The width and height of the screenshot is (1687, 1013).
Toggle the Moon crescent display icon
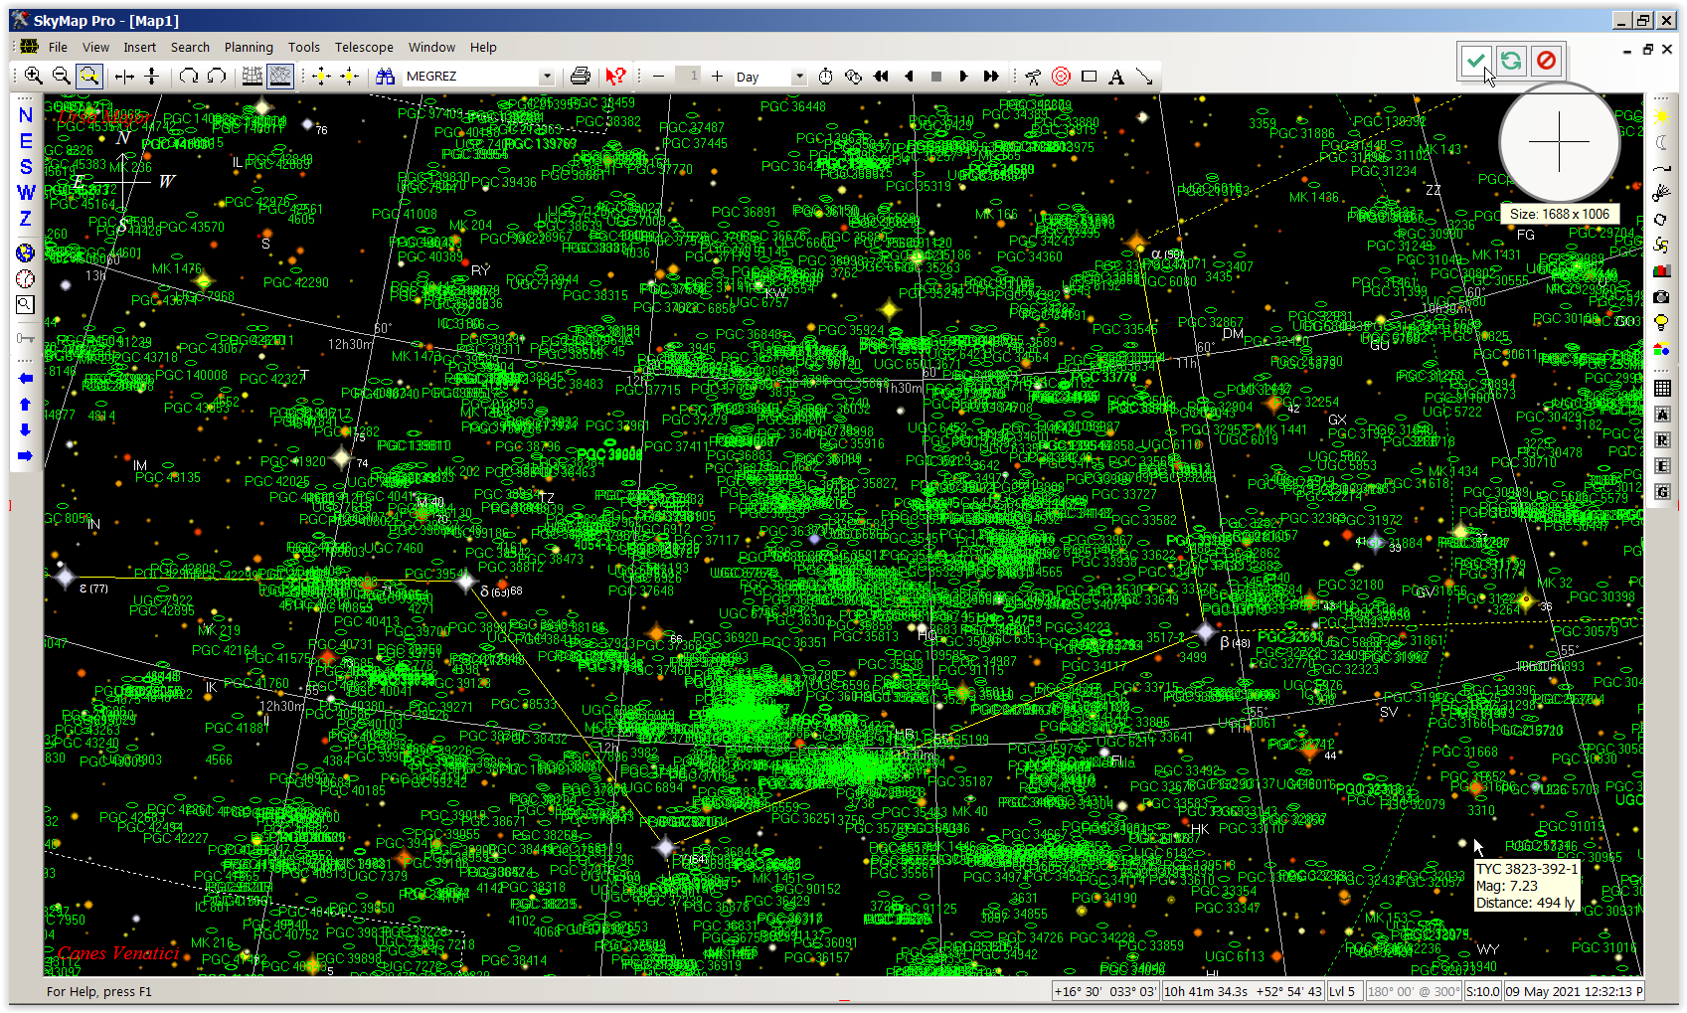(x=1661, y=142)
